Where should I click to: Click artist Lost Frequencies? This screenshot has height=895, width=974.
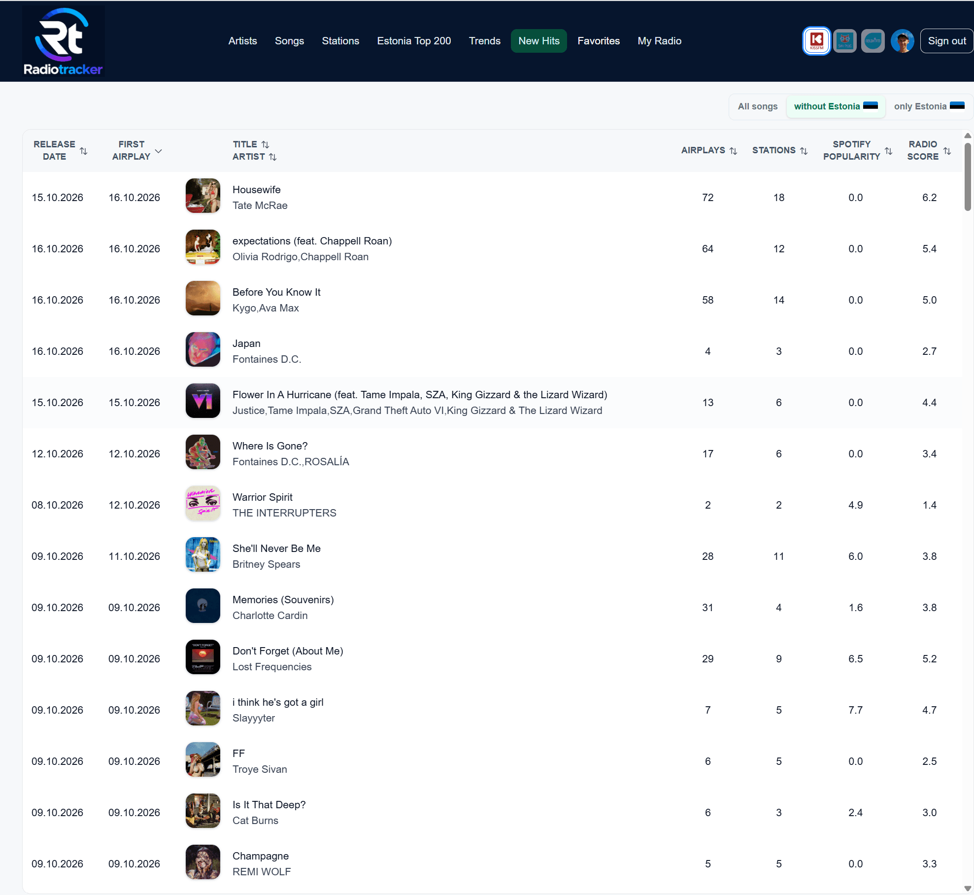[x=272, y=667]
